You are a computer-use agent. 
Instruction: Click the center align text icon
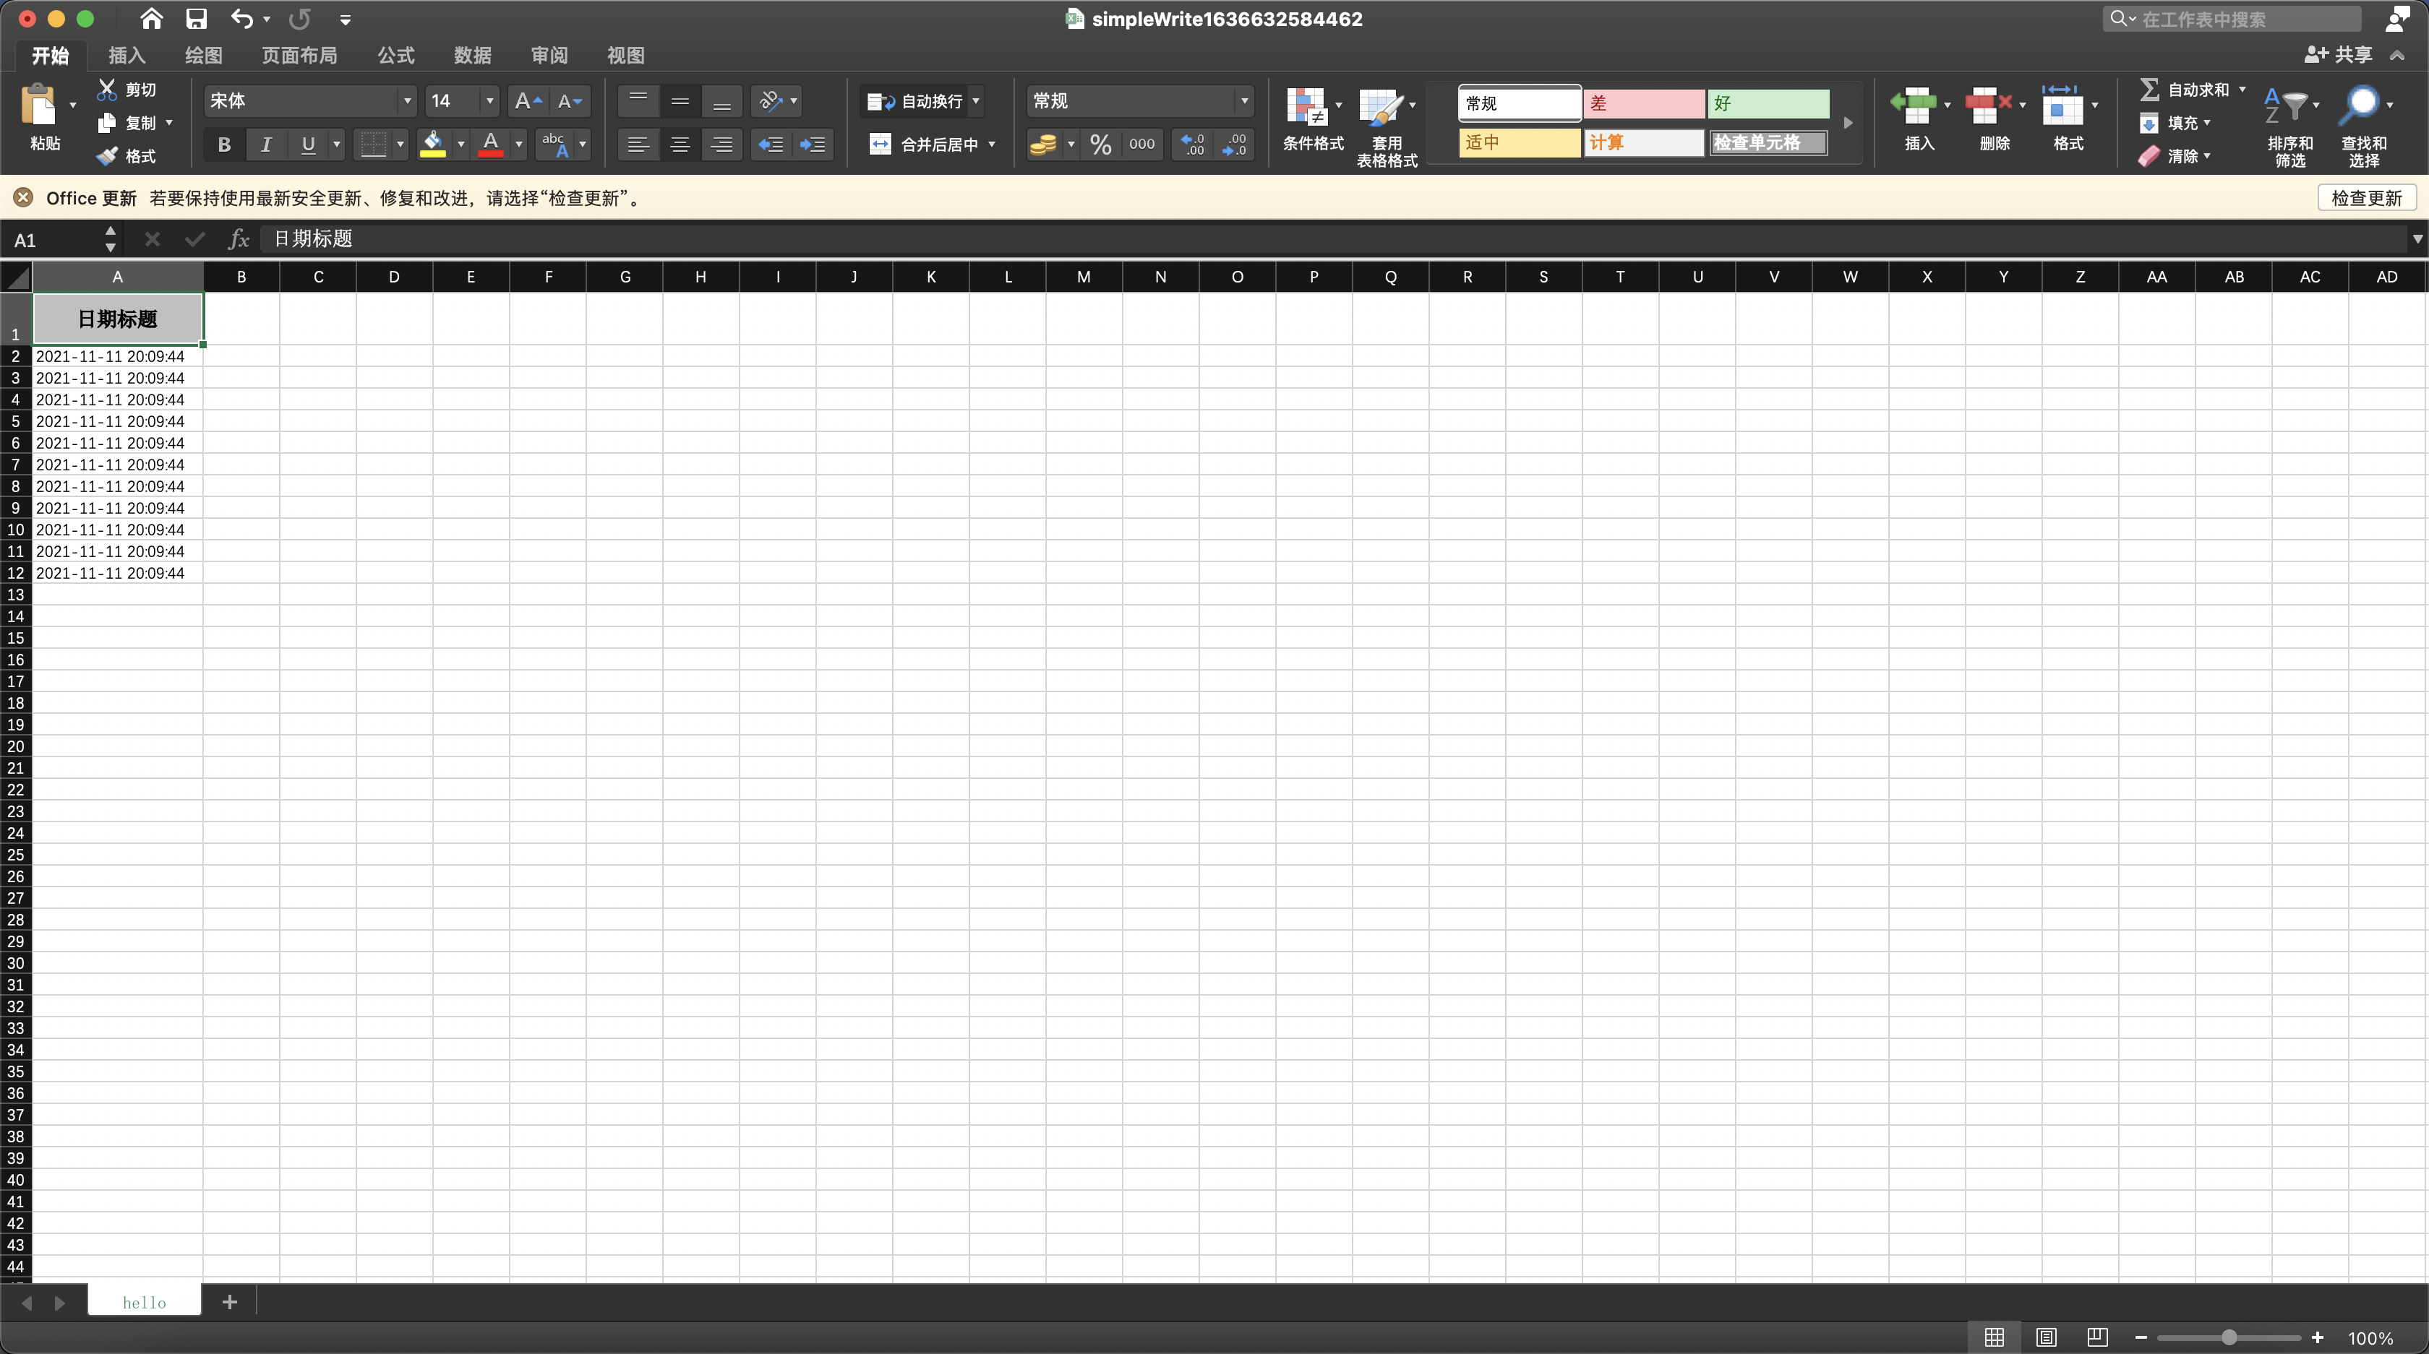point(680,145)
